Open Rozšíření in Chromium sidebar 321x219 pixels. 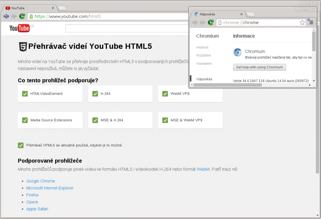pos(203,55)
